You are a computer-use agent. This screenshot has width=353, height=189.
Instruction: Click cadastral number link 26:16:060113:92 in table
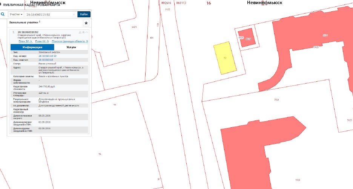coord(47,56)
